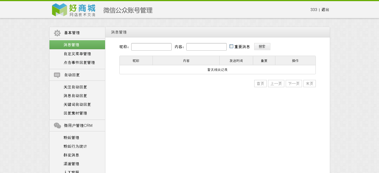Click the 退出 logout link

tap(325, 10)
